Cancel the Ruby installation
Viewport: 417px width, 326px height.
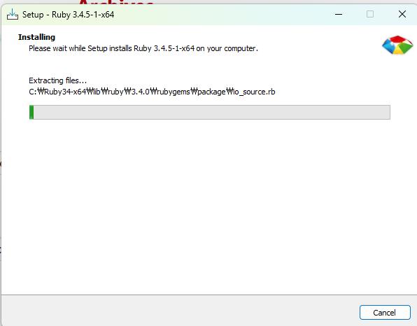[385, 313]
